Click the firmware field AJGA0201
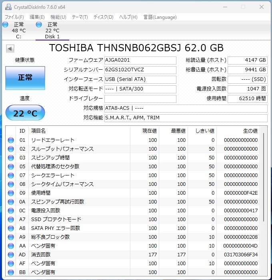The width and height of the screenshot is (272, 280). [x=140, y=60]
